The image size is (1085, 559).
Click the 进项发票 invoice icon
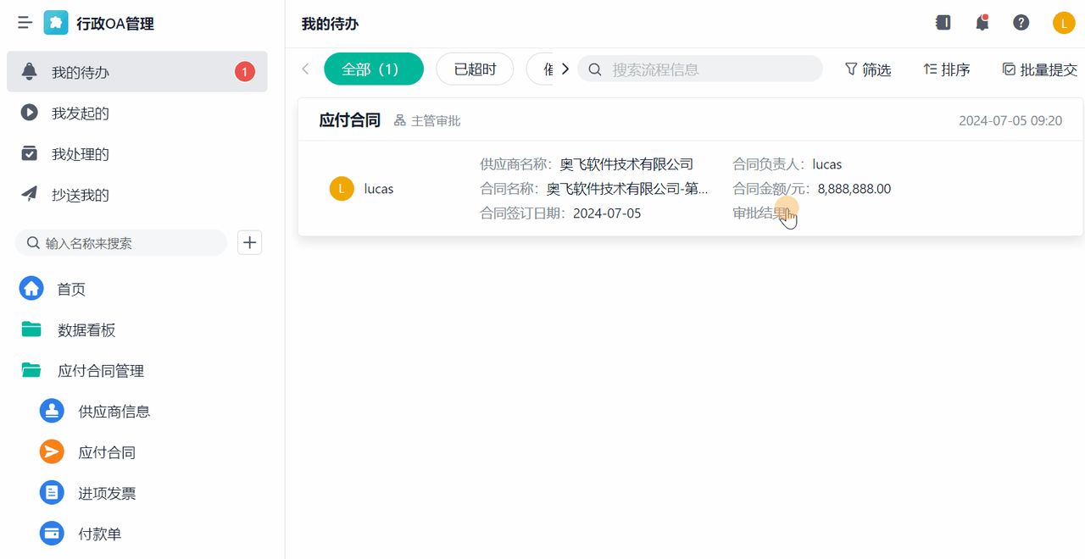[52, 493]
